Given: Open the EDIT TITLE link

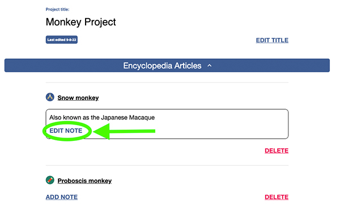Looking at the screenshot, I should pos(272,40).
